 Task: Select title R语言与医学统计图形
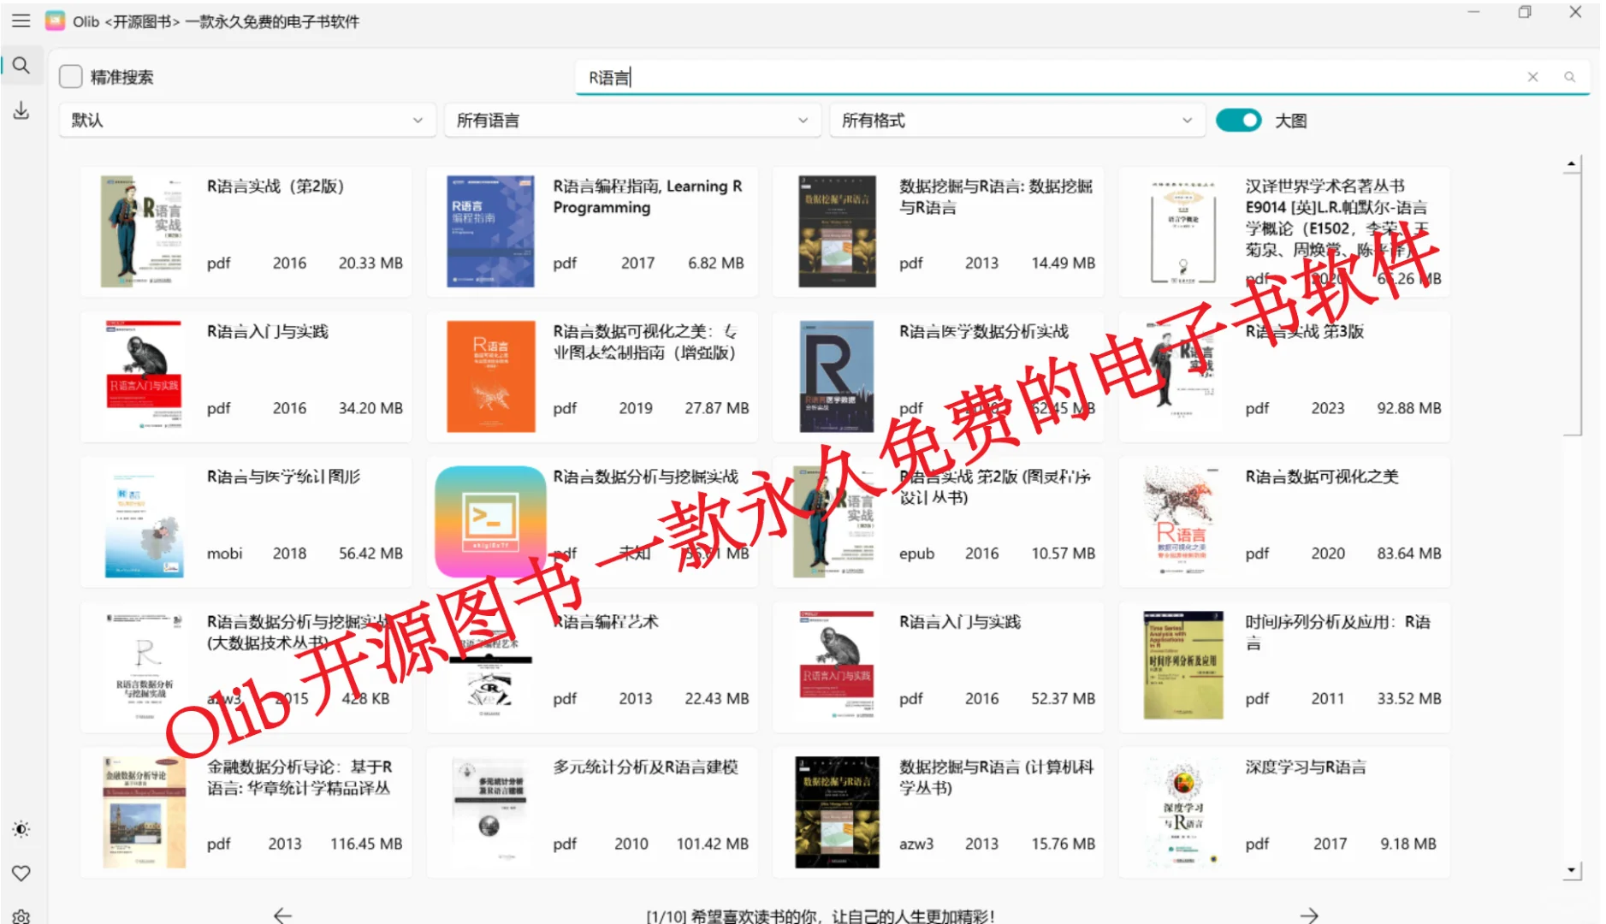284,477
